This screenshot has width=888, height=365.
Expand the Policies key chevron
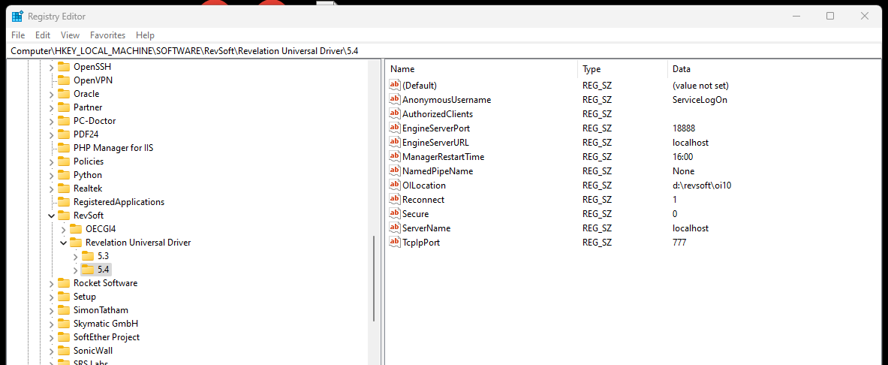tap(51, 161)
